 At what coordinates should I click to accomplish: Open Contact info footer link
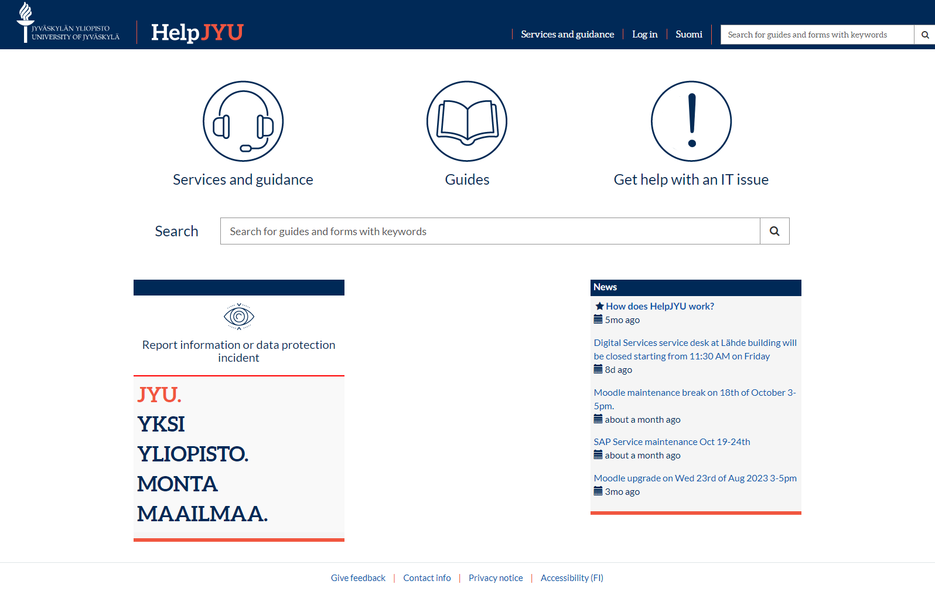[427, 578]
